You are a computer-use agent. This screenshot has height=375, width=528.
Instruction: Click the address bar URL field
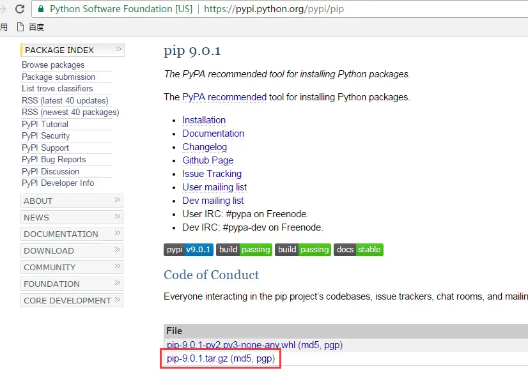(279, 9)
